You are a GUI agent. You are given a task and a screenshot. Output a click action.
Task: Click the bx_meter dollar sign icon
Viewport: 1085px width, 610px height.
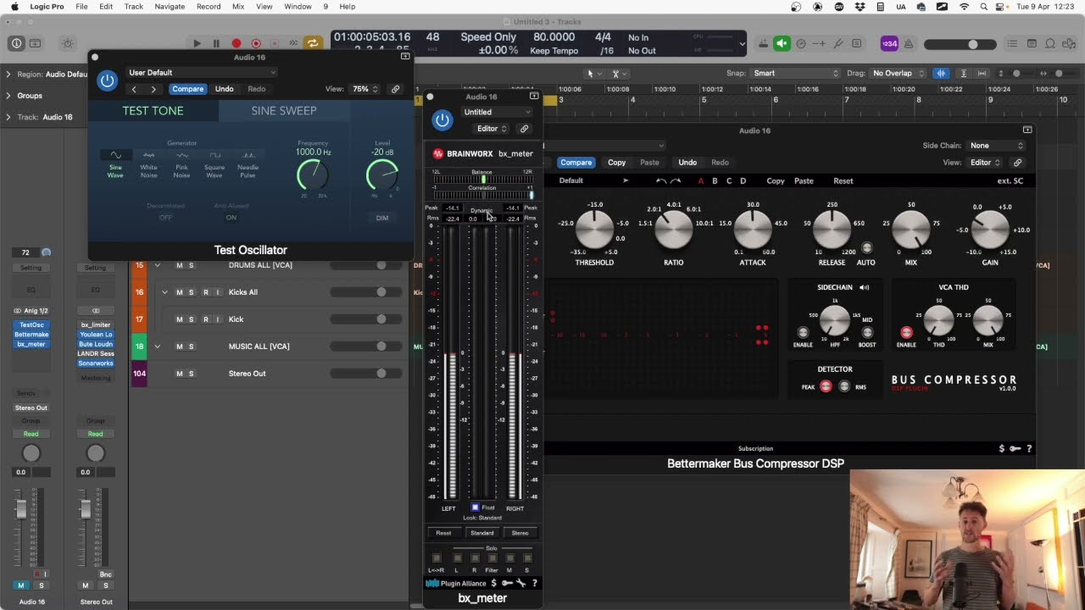pos(494,583)
